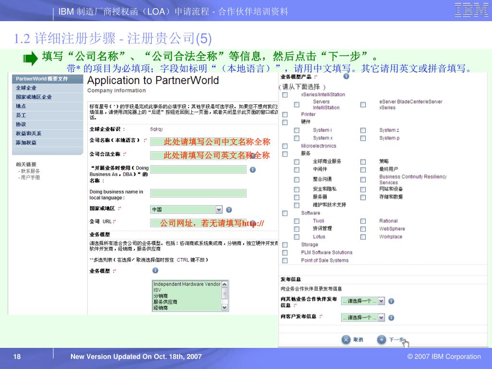Click the Doing business name in local language field
492x369 pixels.
tap(198, 193)
